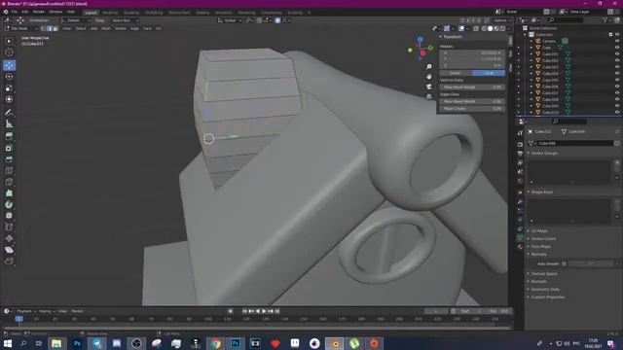Activate the Rotate tool
623x350 pixels.
click(9, 77)
